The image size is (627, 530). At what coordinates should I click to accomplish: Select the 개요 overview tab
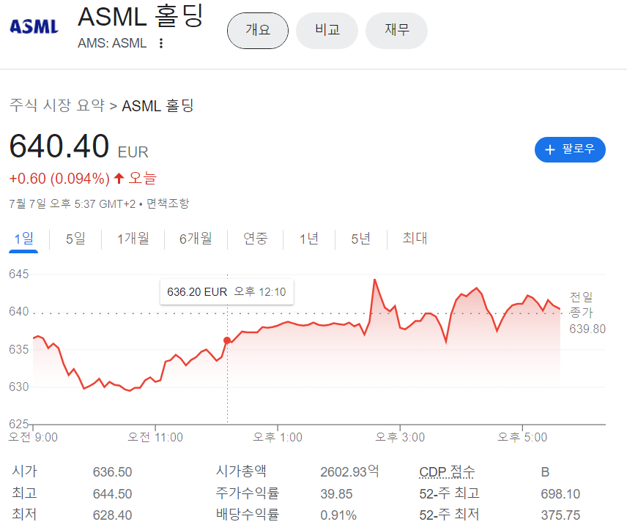[258, 30]
